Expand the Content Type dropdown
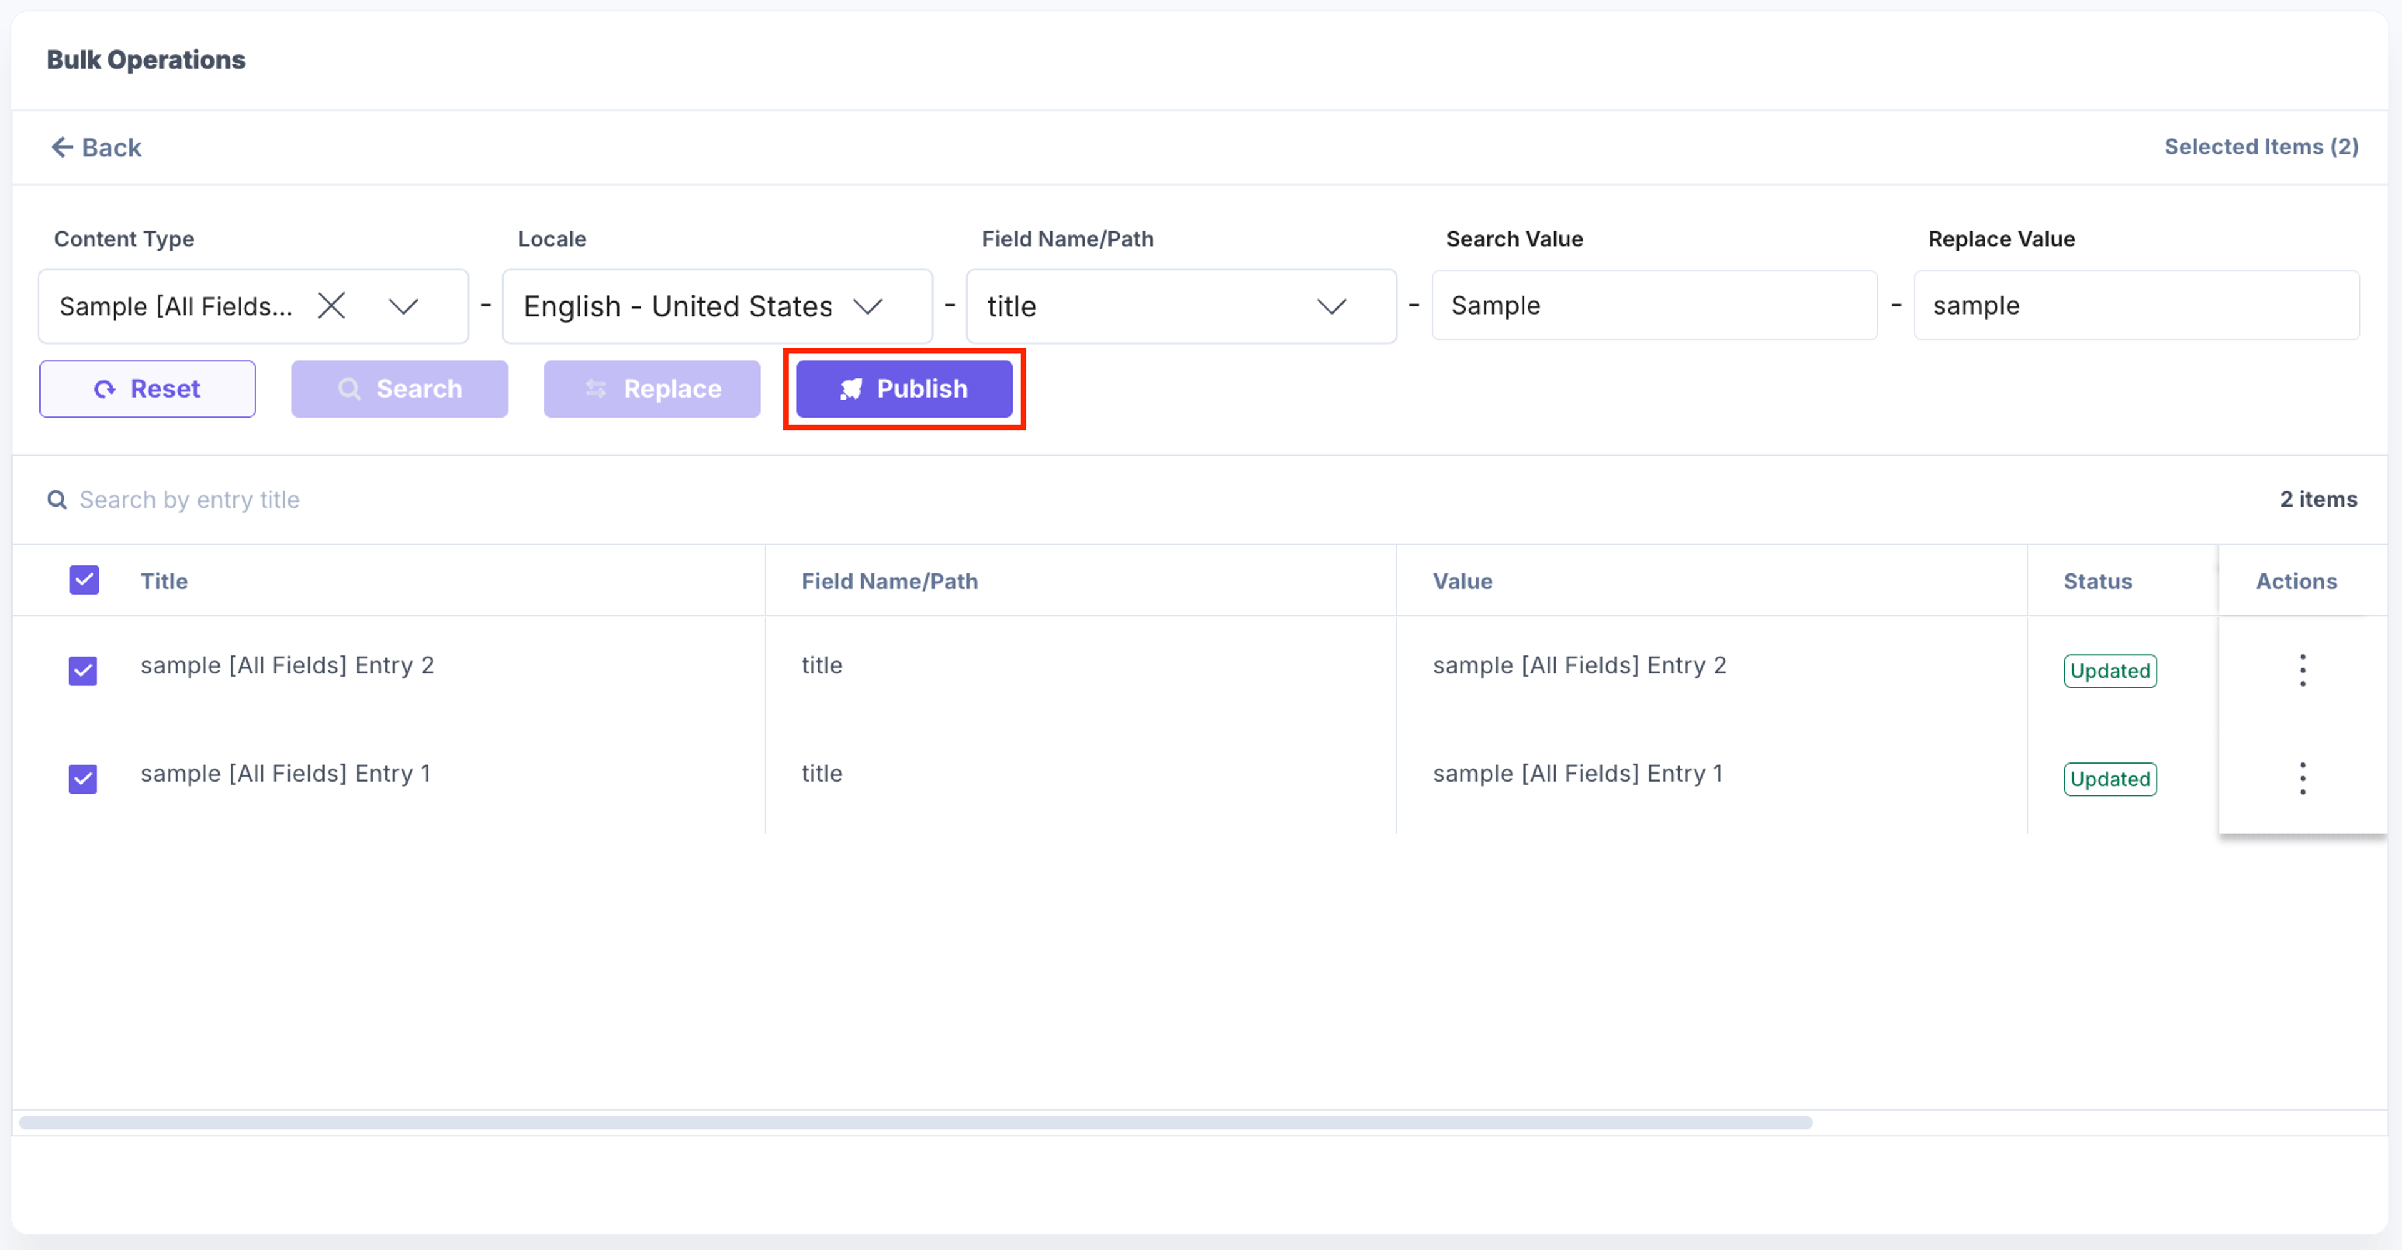 [403, 306]
